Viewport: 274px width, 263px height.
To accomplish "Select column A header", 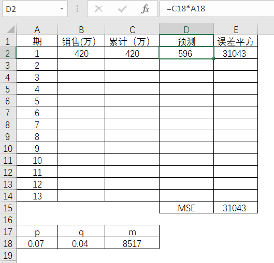I will coord(37,29).
